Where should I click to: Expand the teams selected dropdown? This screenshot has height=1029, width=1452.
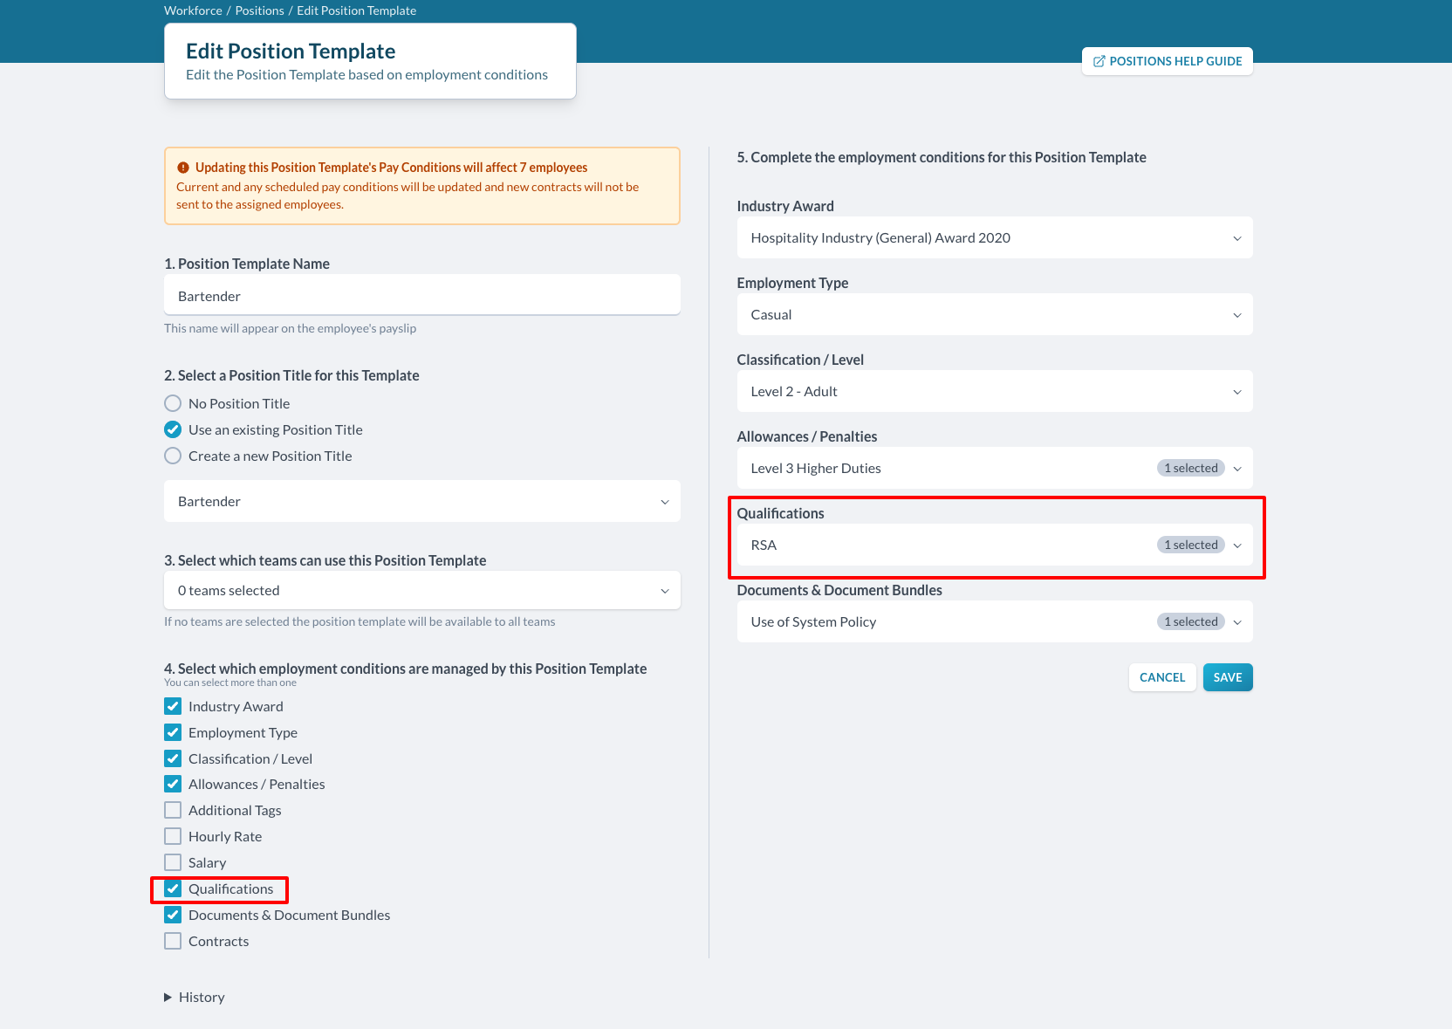pyautogui.click(x=421, y=591)
